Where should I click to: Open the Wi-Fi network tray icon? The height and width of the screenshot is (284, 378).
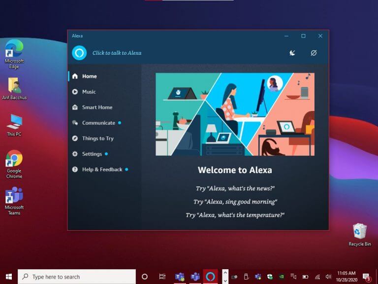317,277
